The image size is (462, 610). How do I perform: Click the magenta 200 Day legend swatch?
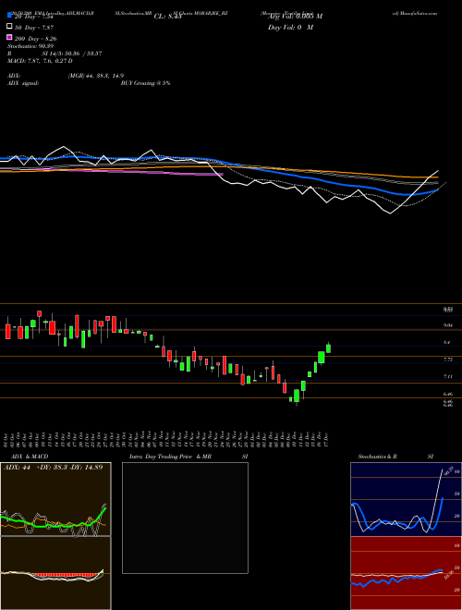pyautogui.click(x=10, y=37)
